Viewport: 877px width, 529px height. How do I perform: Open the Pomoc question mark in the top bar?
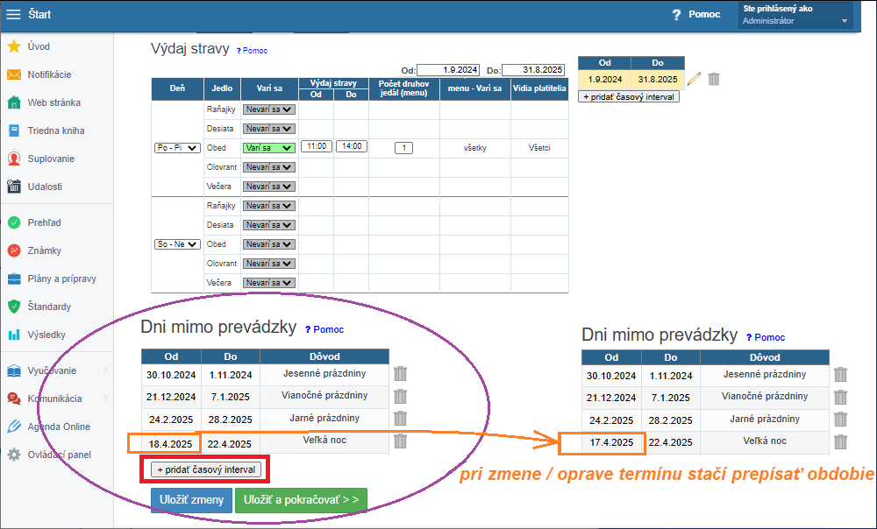[676, 15]
